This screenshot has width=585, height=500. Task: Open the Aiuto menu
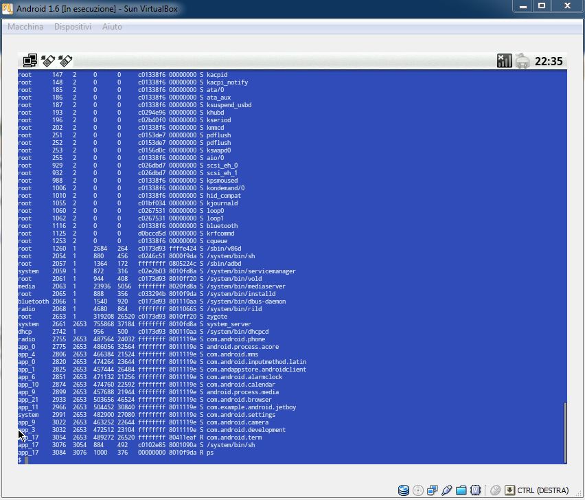coord(113,27)
